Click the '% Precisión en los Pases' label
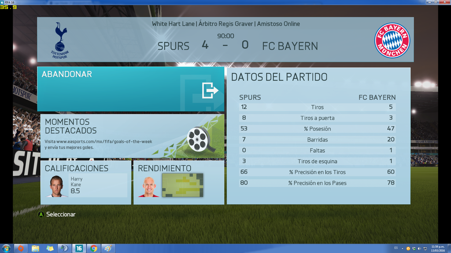 [x=317, y=183]
